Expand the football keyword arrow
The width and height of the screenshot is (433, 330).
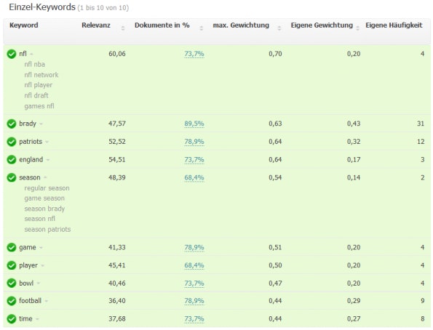click(46, 301)
